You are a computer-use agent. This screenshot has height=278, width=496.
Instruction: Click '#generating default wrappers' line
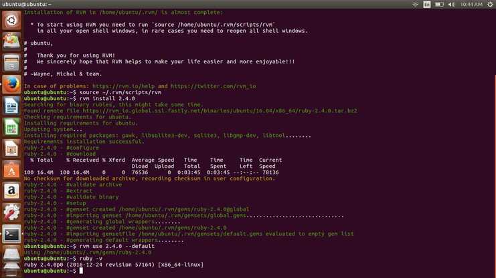click(x=104, y=240)
